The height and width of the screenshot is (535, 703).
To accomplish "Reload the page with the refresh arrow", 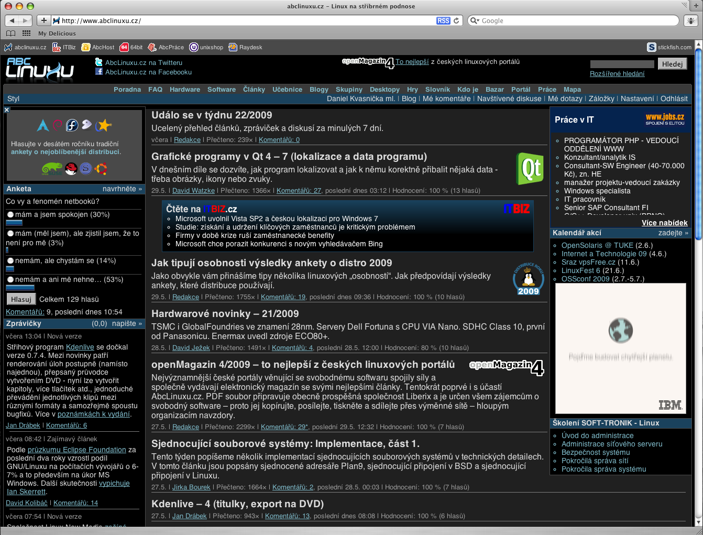I will 456,20.
